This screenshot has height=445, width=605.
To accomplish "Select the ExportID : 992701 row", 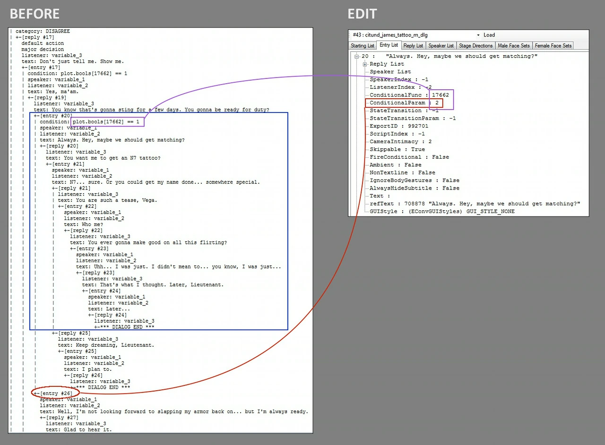I will [399, 126].
